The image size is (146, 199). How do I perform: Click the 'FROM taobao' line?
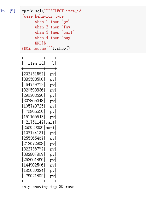[37, 49]
